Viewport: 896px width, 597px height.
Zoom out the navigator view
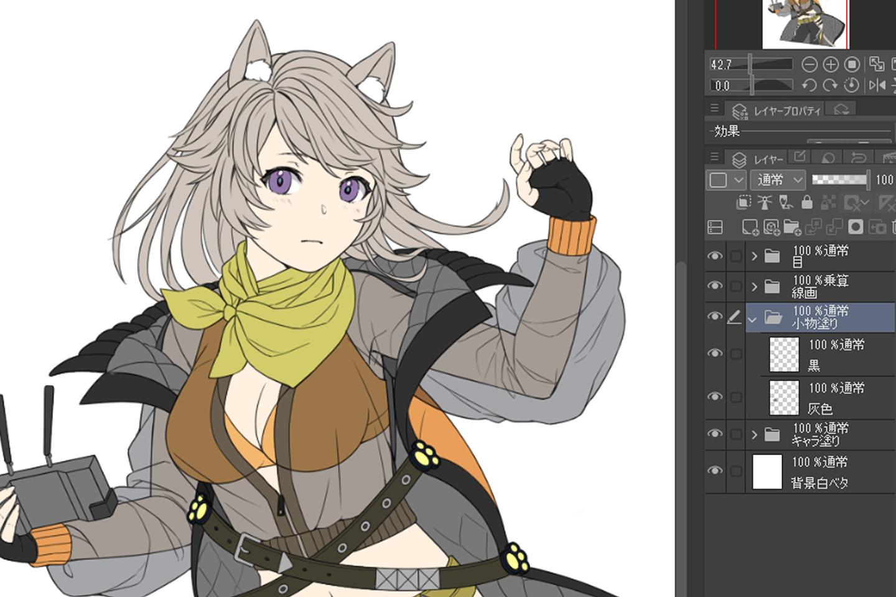[809, 65]
